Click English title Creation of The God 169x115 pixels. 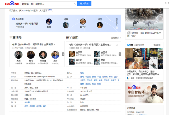coord(40,77)
